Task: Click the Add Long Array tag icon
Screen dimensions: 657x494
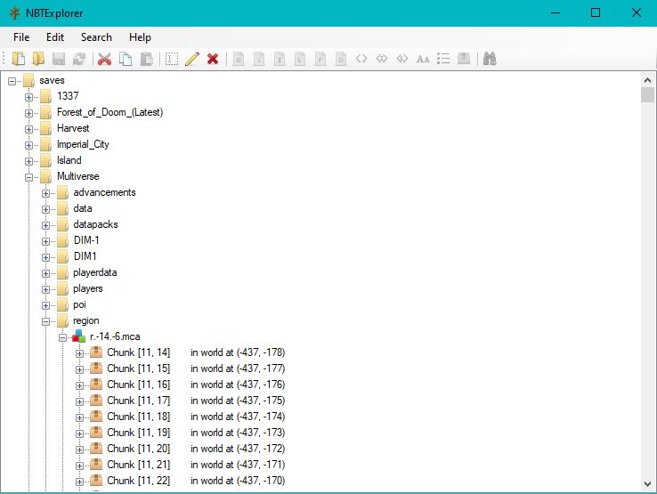Action: pos(402,59)
